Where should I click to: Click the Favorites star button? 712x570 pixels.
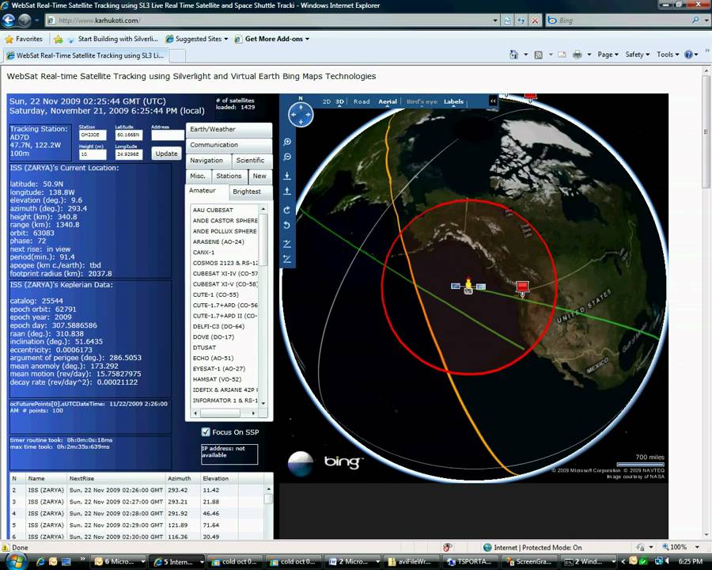(x=24, y=39)
